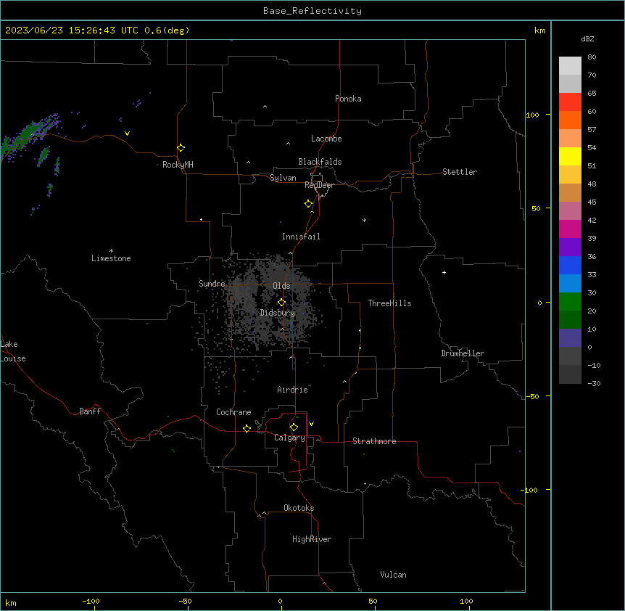Click the Sylvan label
This screenshot has width=625, height=611.
(283, 178)
